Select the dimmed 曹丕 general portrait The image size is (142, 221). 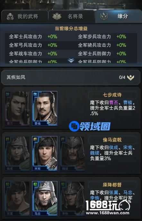(17, 108)
